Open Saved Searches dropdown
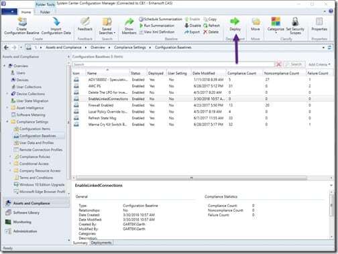 tap(107, 26)
